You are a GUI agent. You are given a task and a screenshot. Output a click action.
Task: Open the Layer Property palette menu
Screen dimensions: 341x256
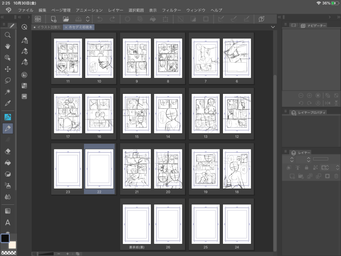(286, 111)
